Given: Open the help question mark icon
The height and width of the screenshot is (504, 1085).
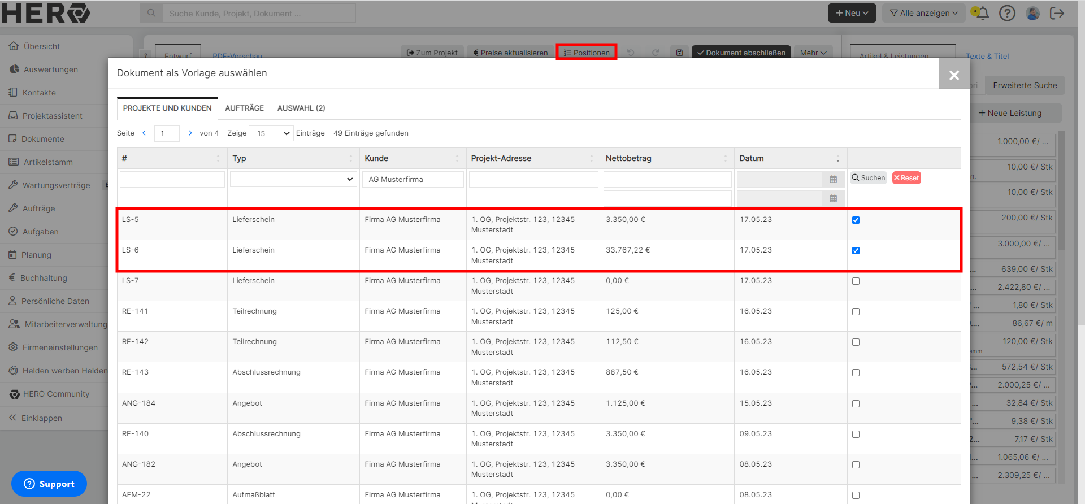Looking at the screenshot, I should (x=1007, y=13).
